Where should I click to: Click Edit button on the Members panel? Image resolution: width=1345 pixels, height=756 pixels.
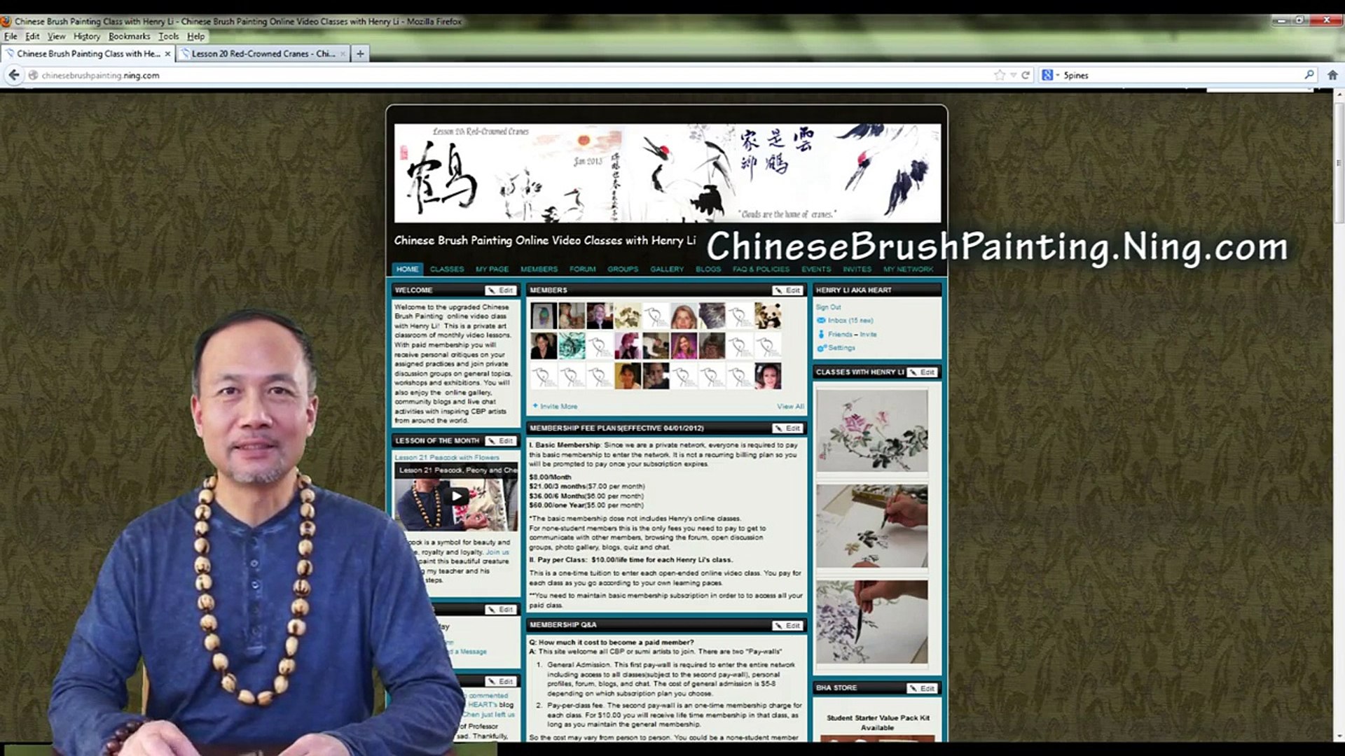pos(787,290)
